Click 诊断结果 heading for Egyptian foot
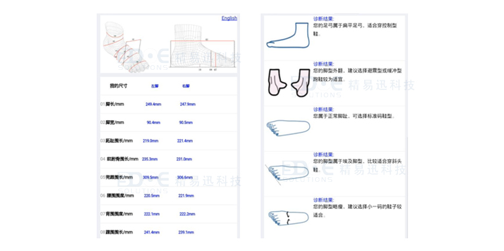Screen dimensions: 504x251 [324, 154]
